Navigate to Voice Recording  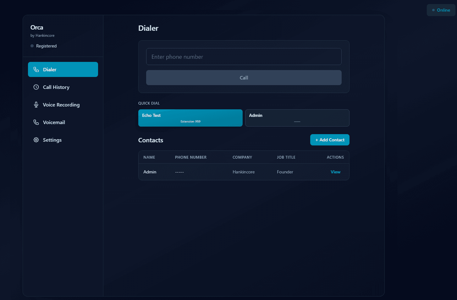point(61,105)
